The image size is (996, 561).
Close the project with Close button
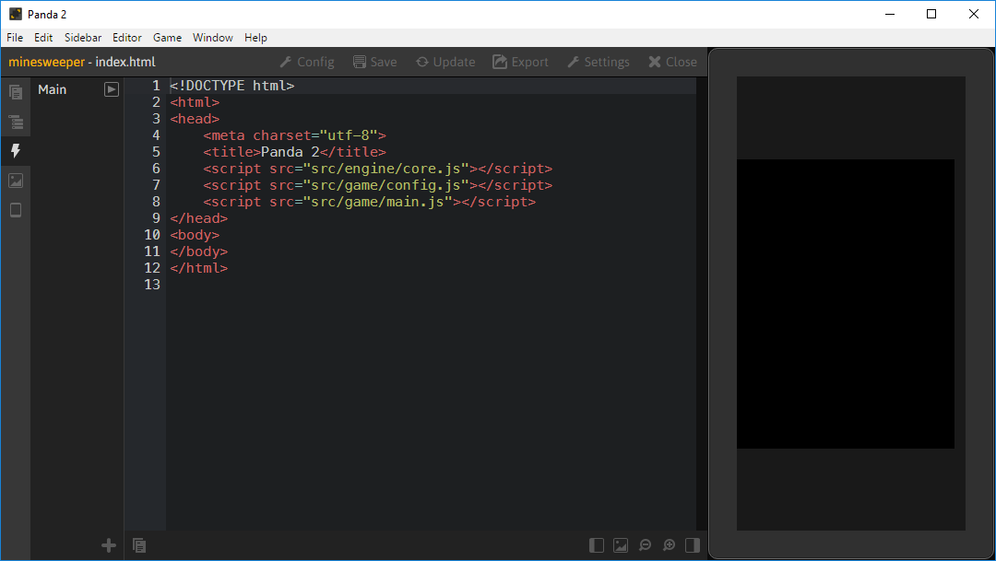tap(672, 63)
